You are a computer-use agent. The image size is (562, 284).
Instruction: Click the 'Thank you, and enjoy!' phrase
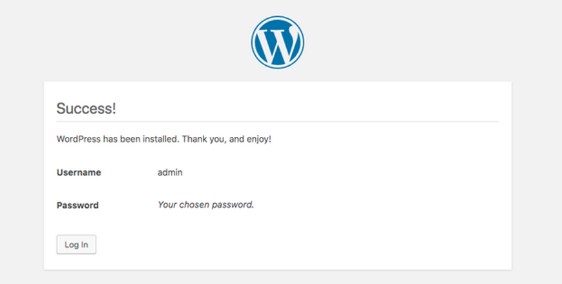[227, 139]
